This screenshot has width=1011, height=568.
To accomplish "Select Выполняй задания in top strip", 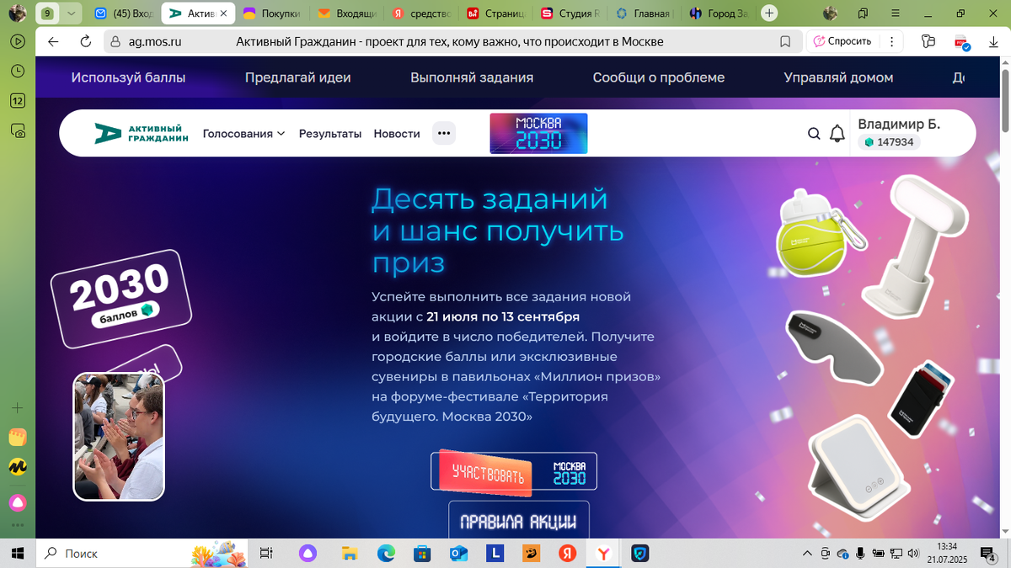I will (472, 77).
